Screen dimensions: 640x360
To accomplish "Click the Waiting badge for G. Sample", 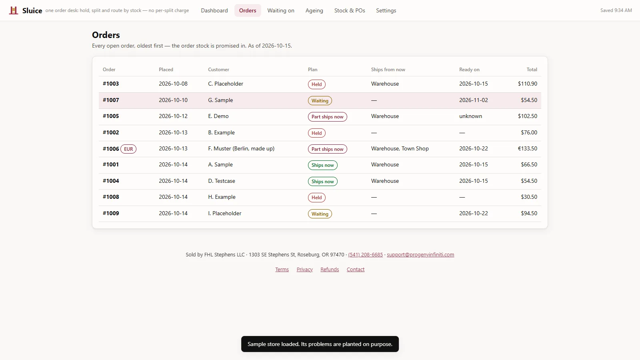I will click(320, 101).
